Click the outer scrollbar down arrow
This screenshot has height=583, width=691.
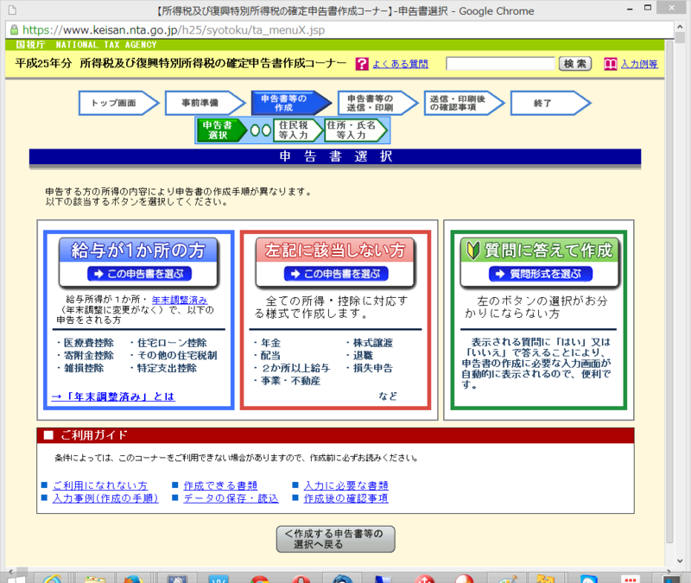pyautogui.click(x=680, y=561)
